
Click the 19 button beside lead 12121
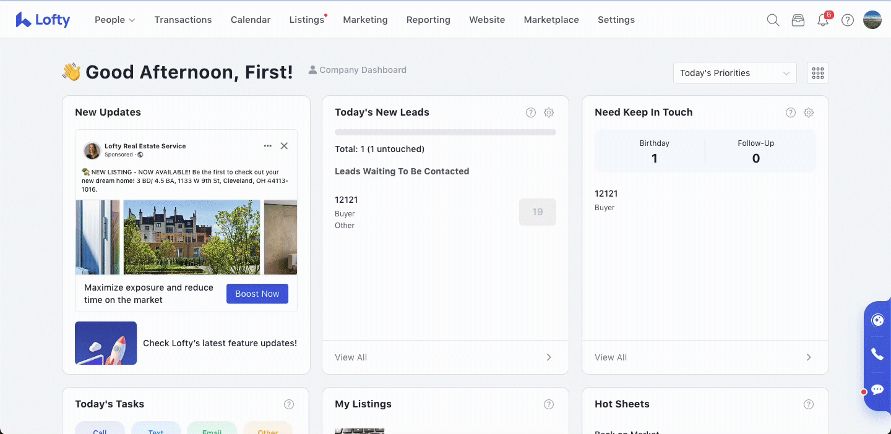click(x=538, y=212)
